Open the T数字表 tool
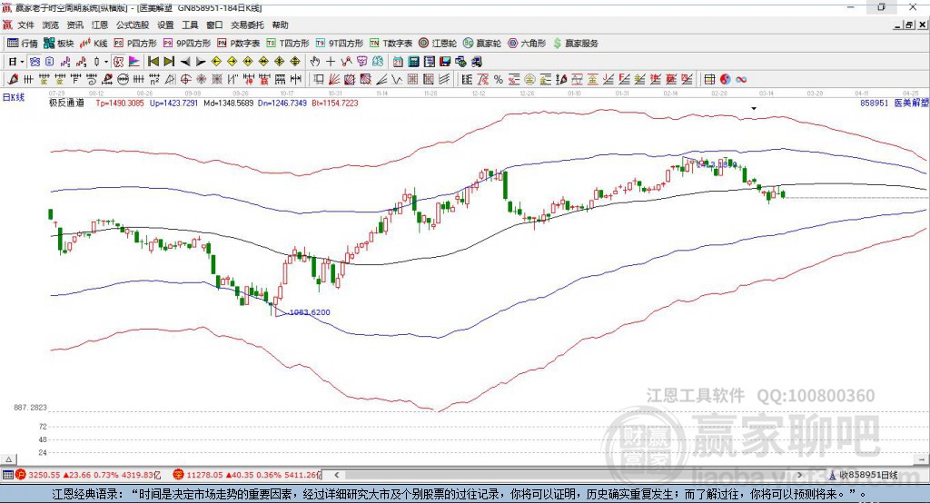Screen dimensions: 930x503 391,44
